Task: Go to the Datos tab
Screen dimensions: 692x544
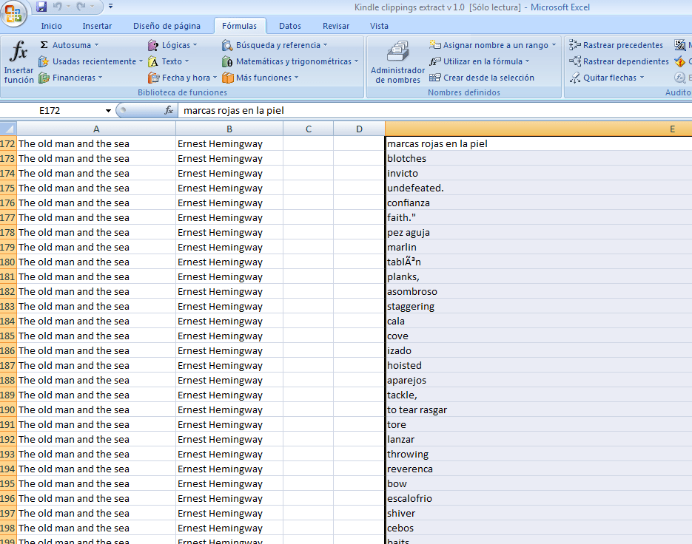Action: 290,26
